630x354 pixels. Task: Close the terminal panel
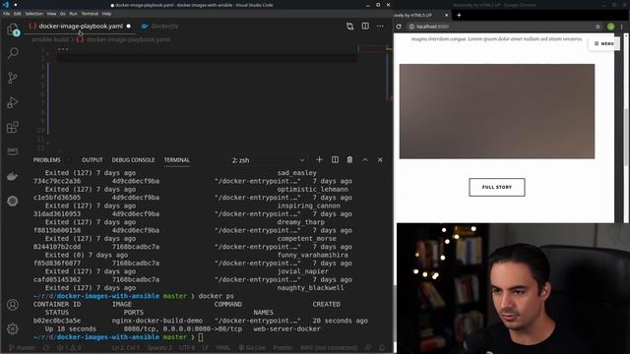pyautogui.click(x=380, y=159)
